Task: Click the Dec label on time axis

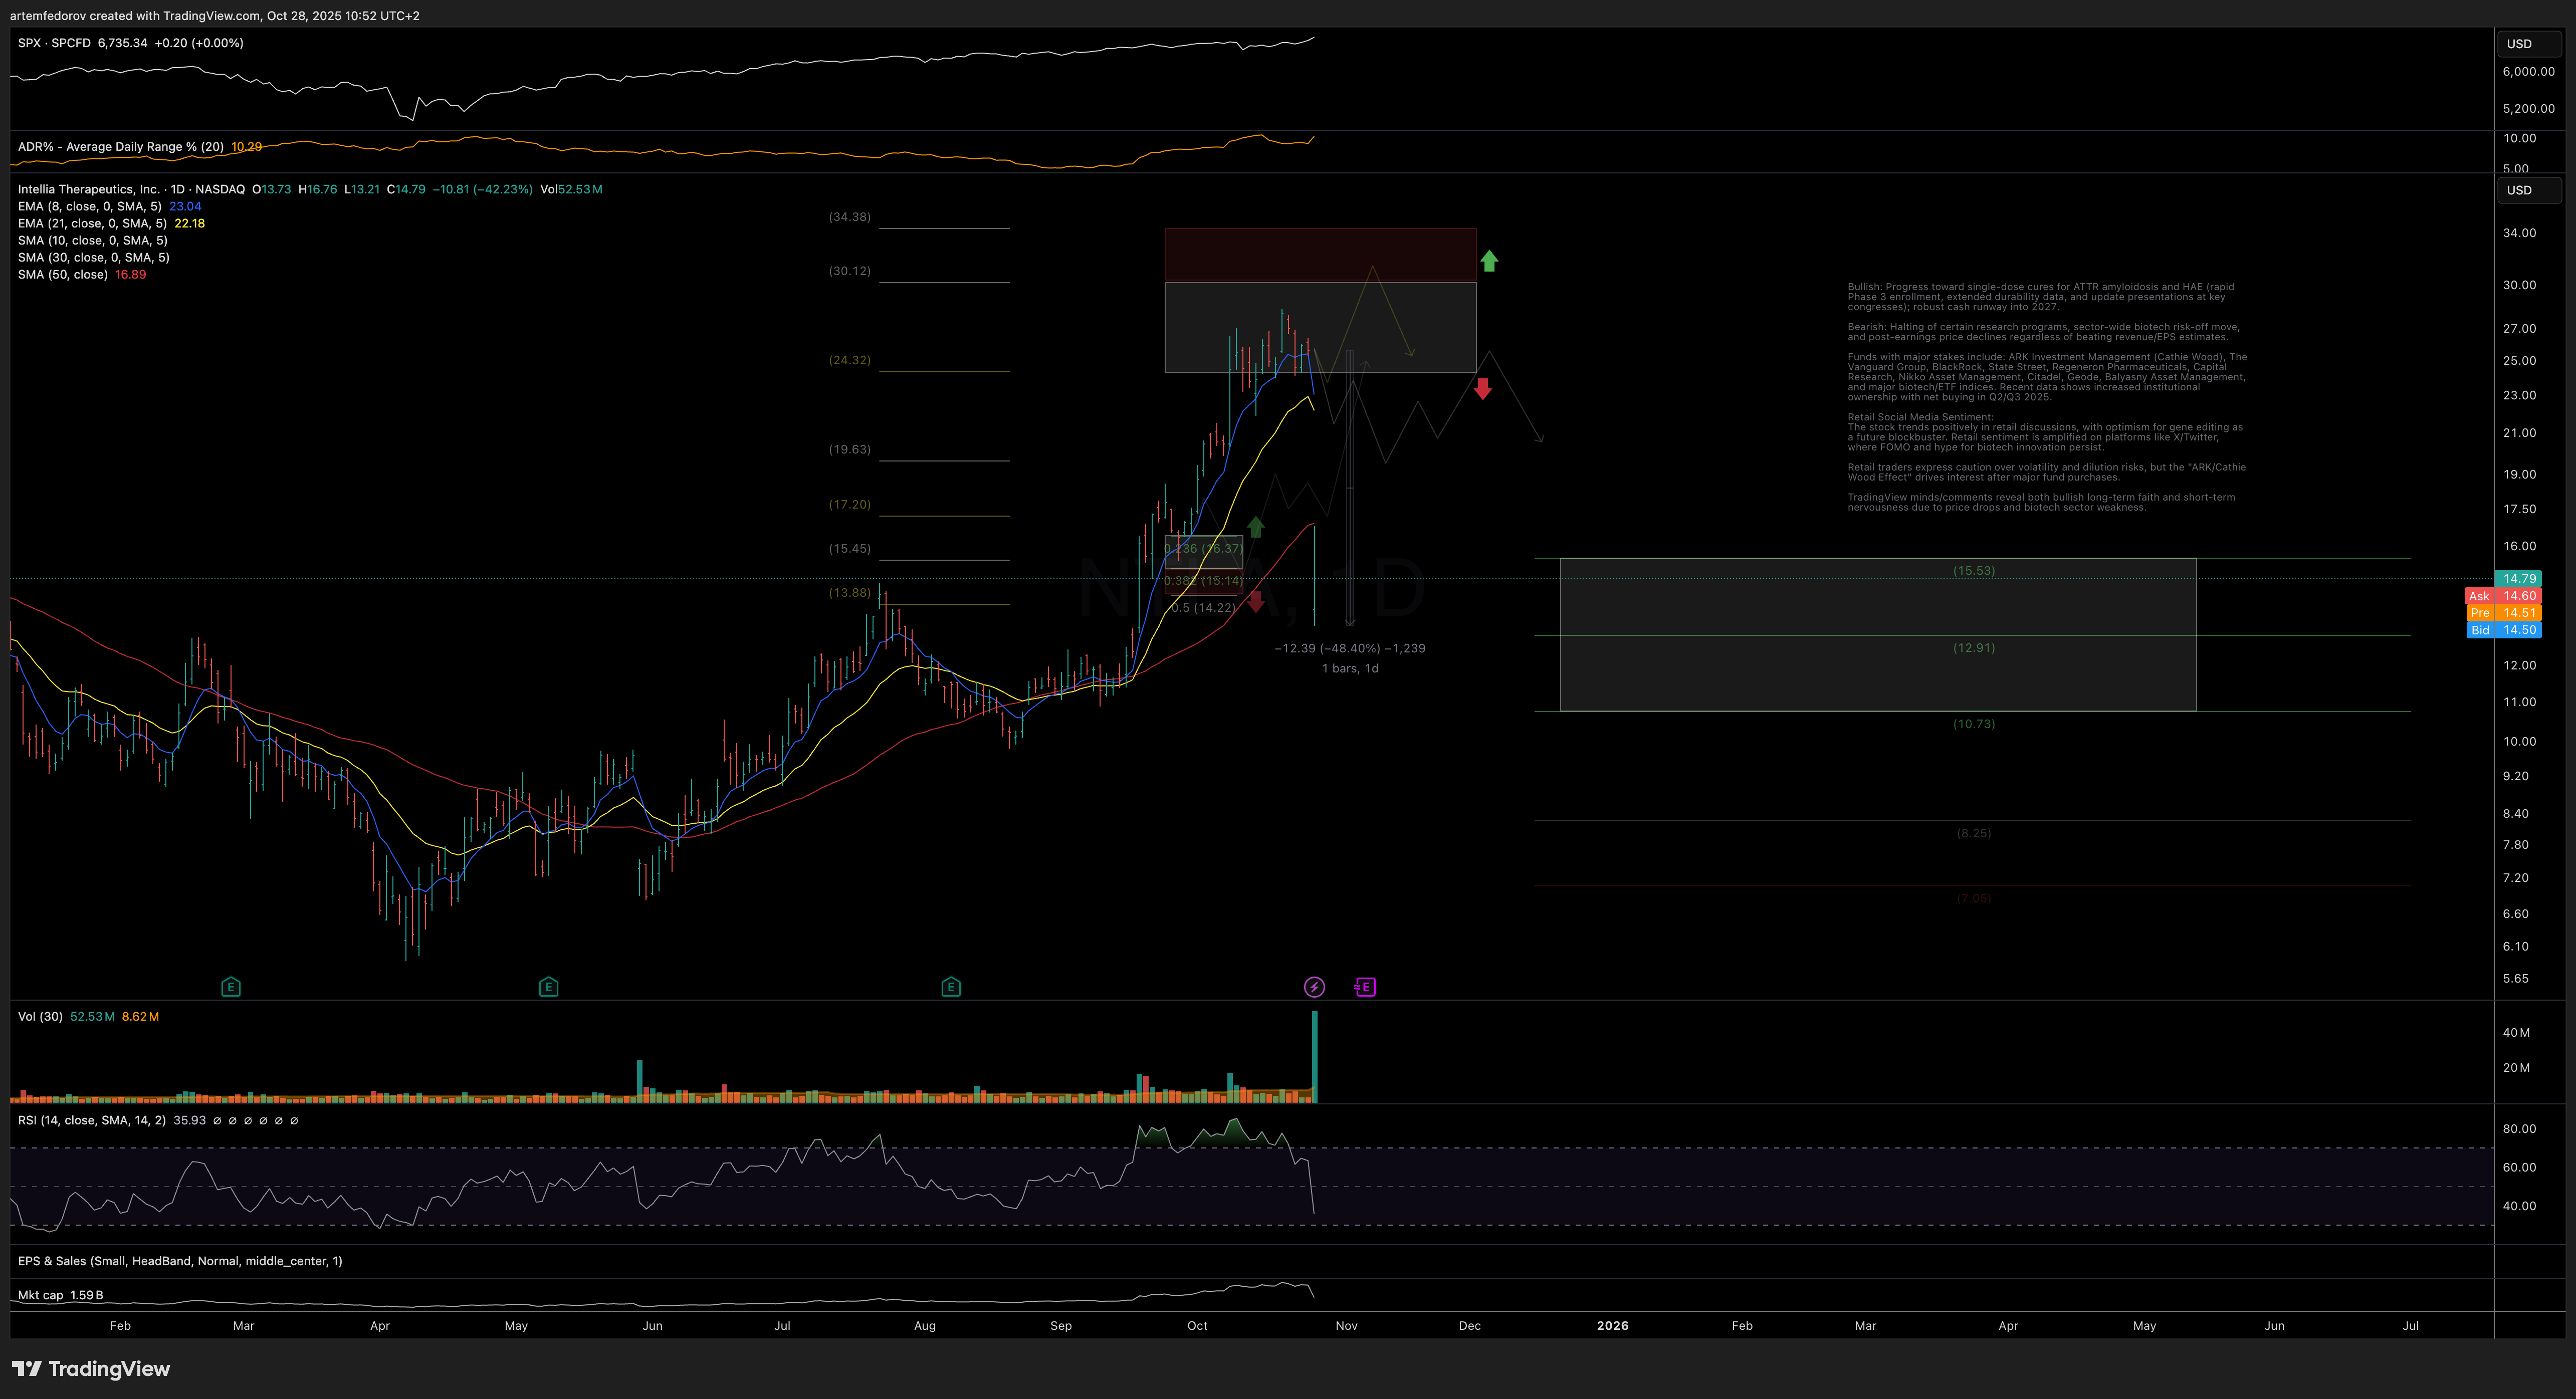Action: (1469, 1325)
